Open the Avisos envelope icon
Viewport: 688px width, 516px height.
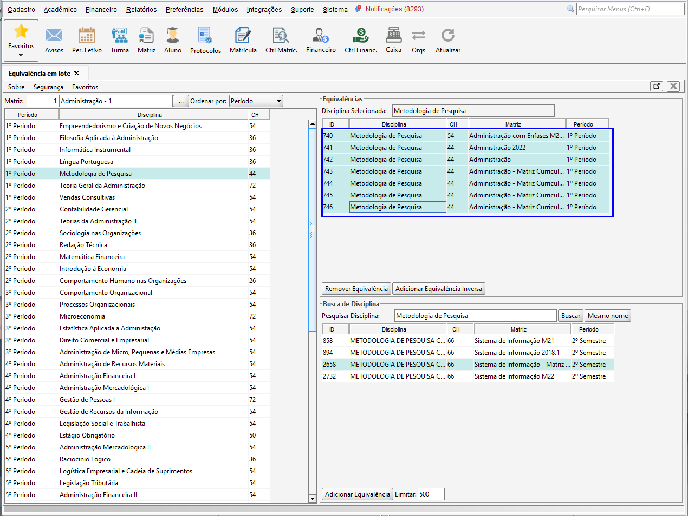point(54,36)
